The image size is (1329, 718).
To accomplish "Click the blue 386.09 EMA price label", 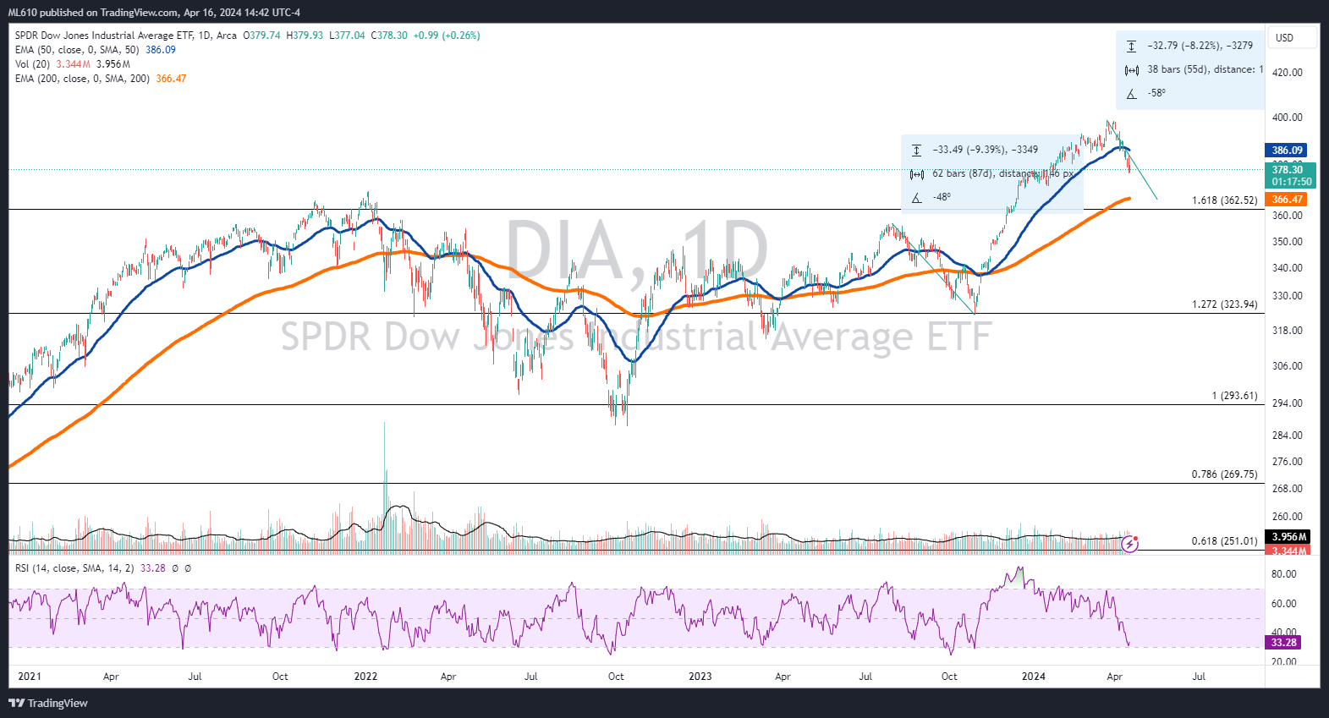I will (x=1287, y=151).
